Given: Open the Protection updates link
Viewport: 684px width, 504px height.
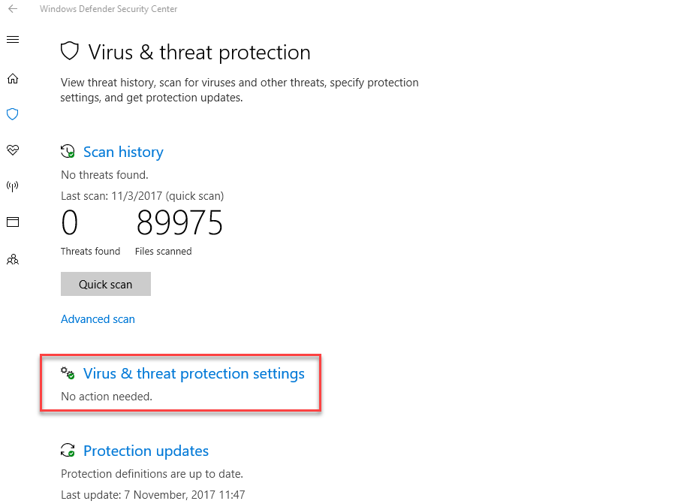Looking at the screenshot, I should [x=146, y=451].
